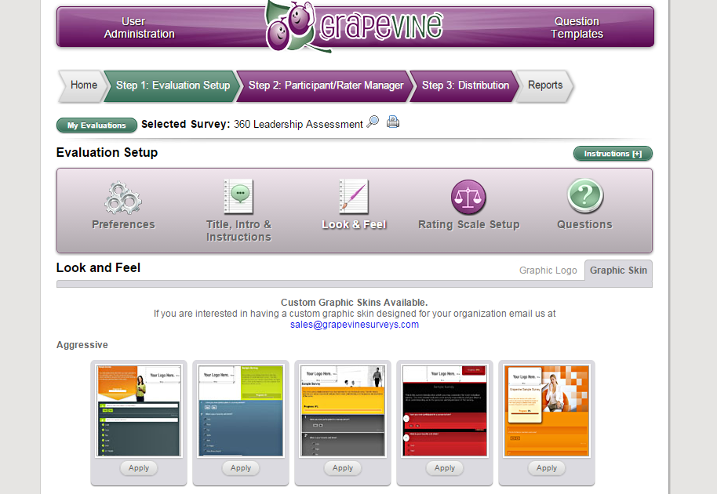Click the '360 Leadership Assessment' survey name
This screenshot has width=717, height=494.
coord(298,125)
